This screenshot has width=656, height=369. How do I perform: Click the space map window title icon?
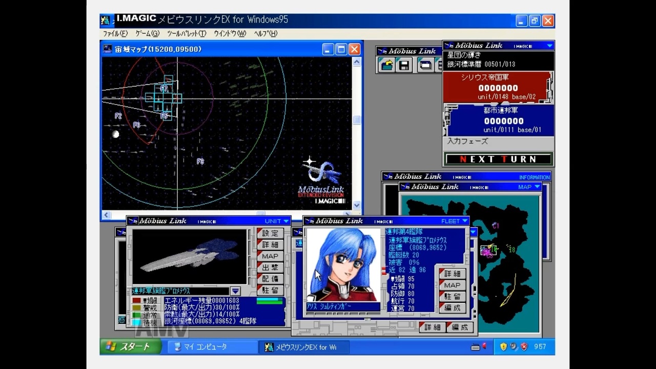point(108,49)
